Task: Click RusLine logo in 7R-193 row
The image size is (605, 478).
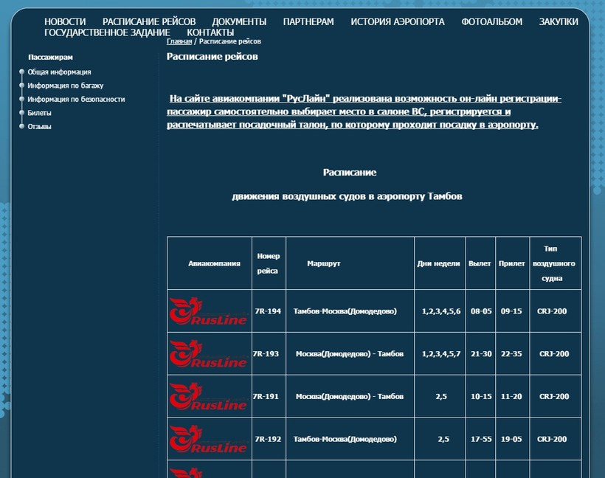Action: tap(209, 354)
